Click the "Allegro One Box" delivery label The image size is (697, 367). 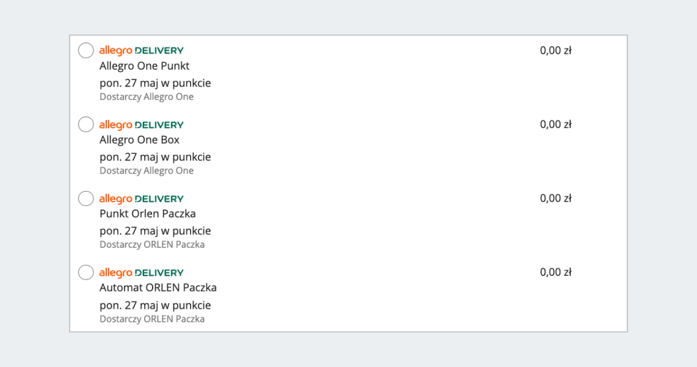pos(139,140)
